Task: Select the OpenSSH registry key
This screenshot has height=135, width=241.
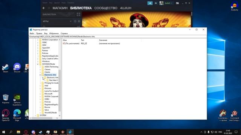Action: pos(46,48)
